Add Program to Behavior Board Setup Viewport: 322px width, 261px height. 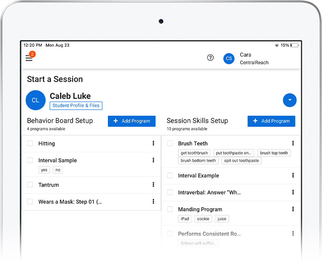132,121
